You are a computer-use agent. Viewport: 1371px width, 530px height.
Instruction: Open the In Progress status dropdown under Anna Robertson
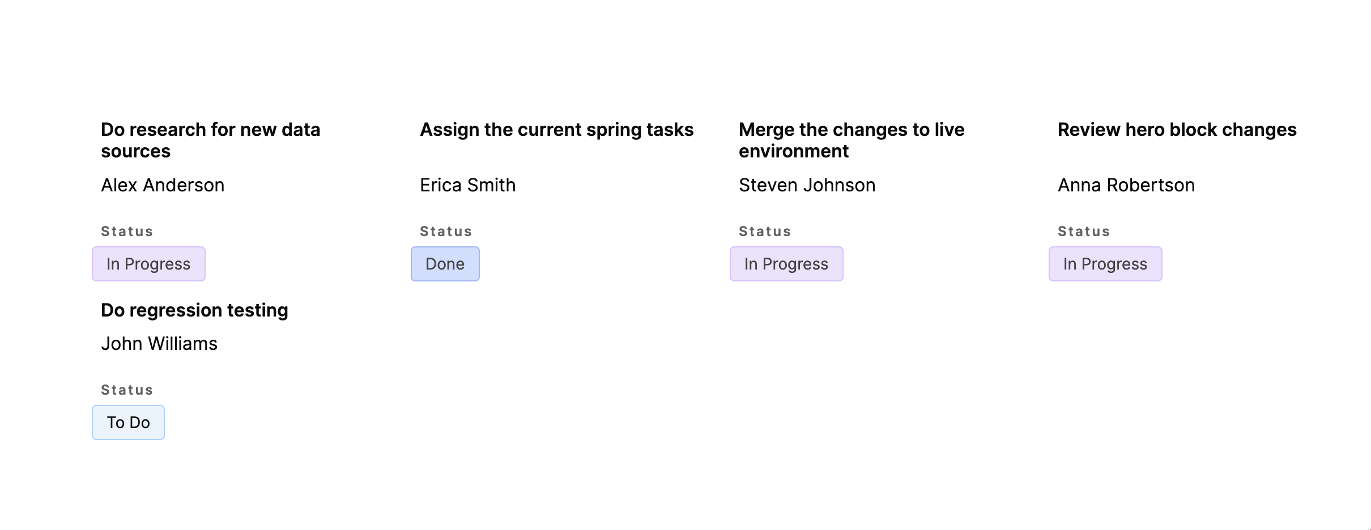pyautogui.click(x=1105, y=263)
